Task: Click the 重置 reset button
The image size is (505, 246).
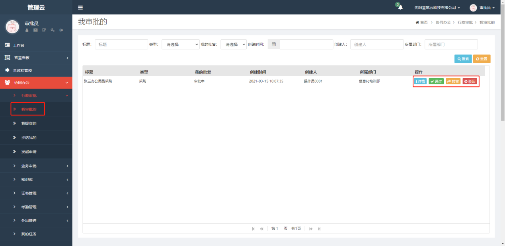Action: 482,59
